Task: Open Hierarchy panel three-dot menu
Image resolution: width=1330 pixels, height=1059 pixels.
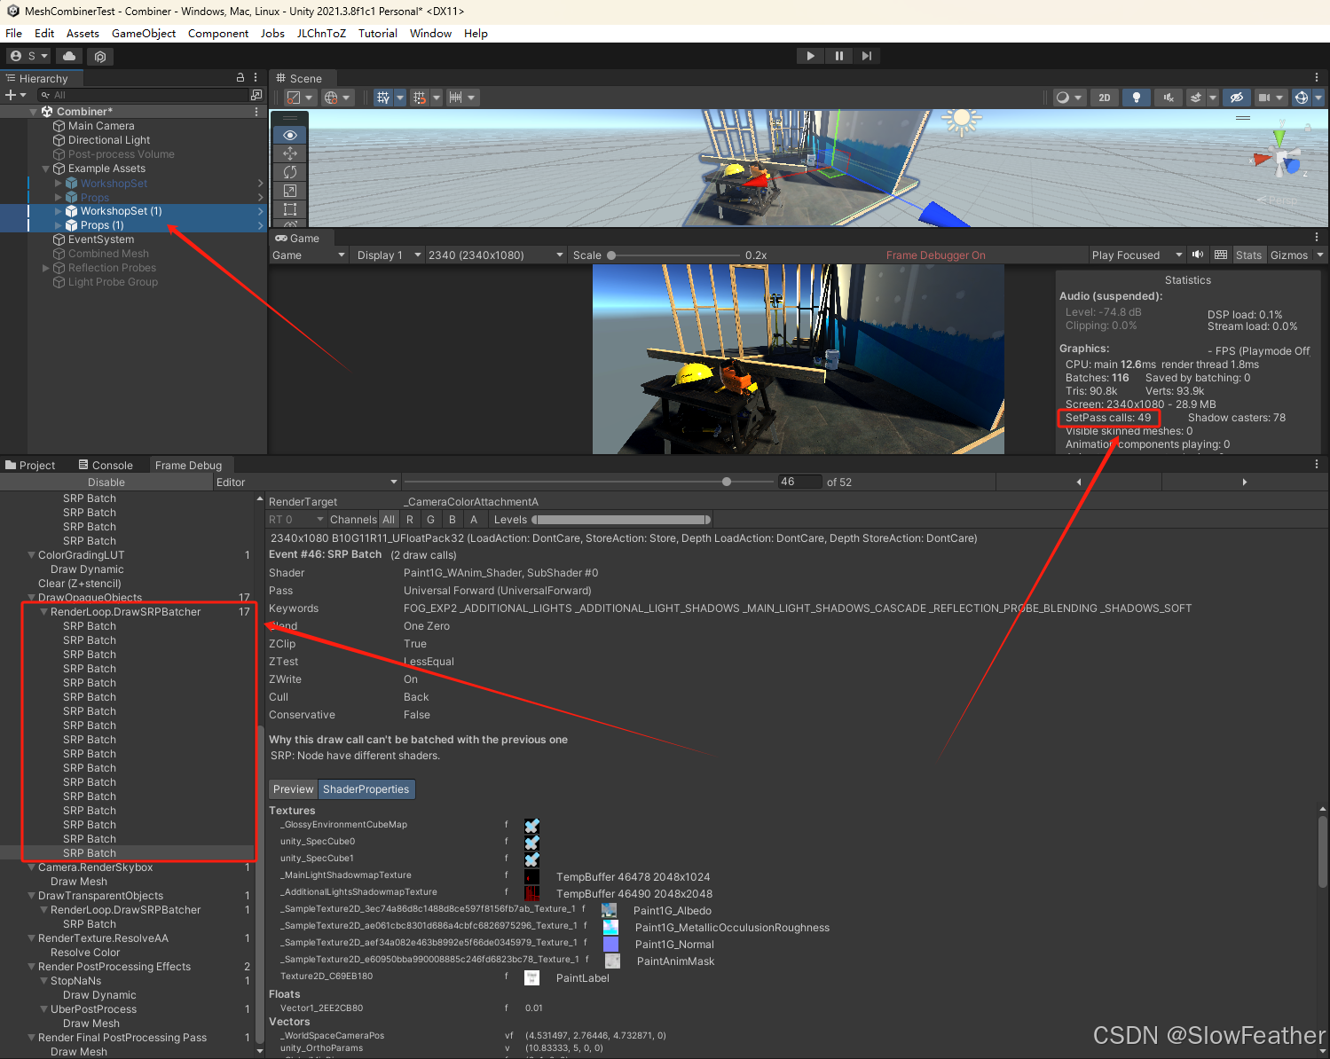Action: pos(256,78)
